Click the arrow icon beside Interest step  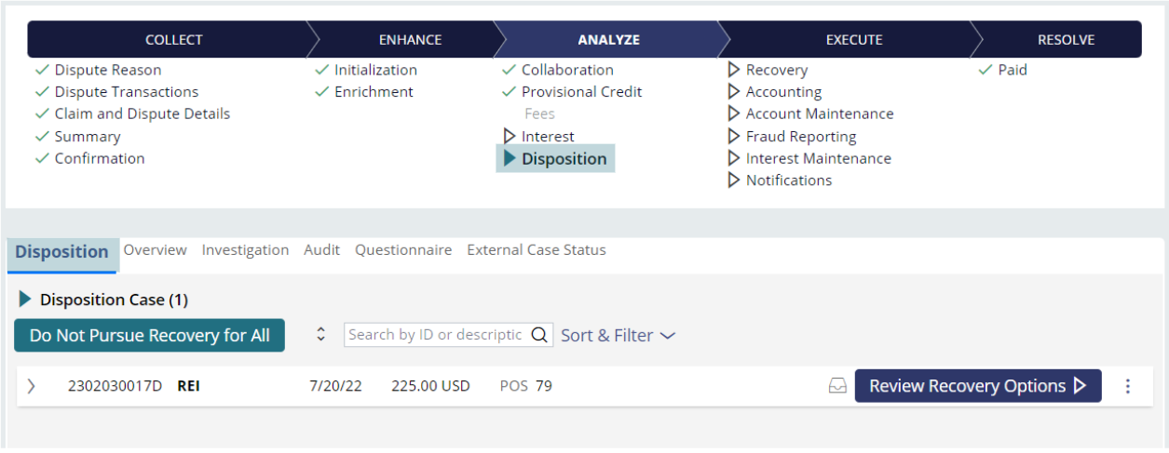pos(510,137)
